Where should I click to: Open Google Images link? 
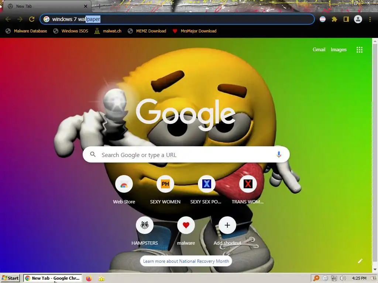pos(339,50)
